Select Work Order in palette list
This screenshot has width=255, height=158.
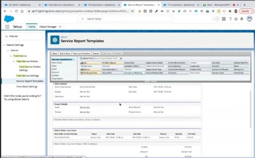[57, 63]
